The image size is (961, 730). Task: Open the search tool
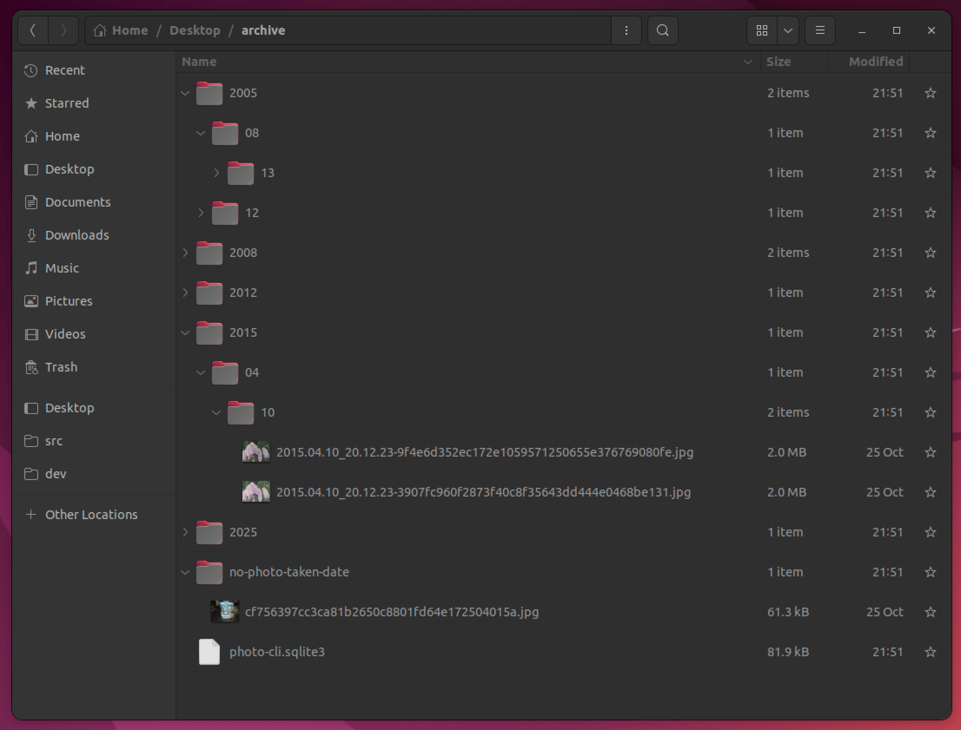pos(663,30)
